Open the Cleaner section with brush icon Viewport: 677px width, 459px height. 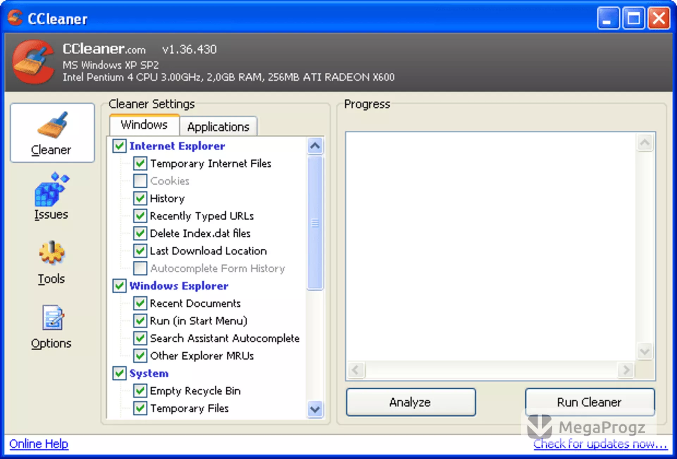(52, 133)
